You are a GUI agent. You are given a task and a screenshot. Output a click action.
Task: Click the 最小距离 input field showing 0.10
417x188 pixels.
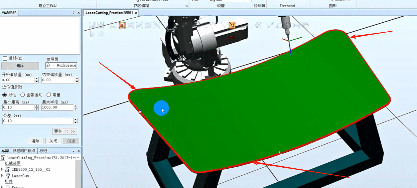(x=18, y=108)
